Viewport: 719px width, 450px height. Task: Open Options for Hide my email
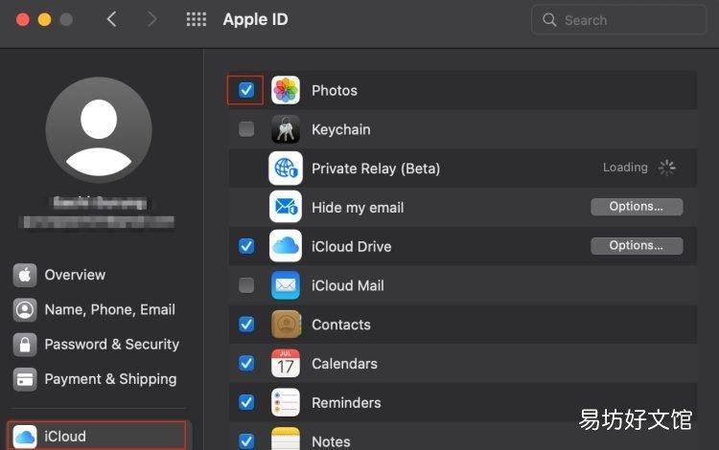click(x=637, y=207)
